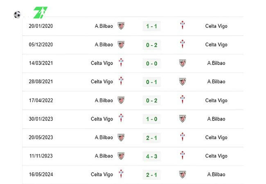Viewport: 266px width, 184px height.
Task: Click the soccer ball icon at top
Action: click(17, 15)
